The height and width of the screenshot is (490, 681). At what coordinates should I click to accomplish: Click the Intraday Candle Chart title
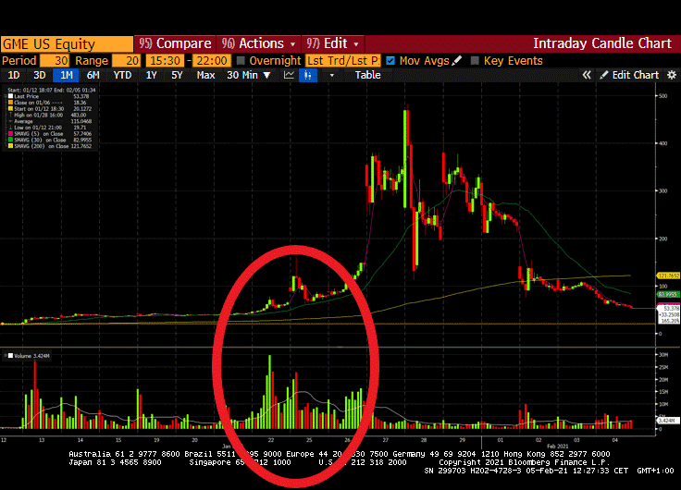click(602, 43)
